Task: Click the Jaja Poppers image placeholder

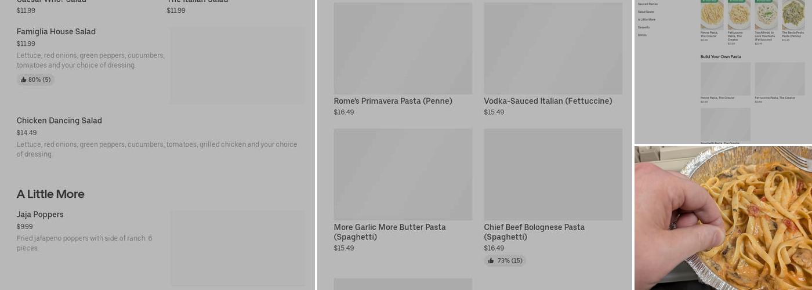Action: coord(237,248)
